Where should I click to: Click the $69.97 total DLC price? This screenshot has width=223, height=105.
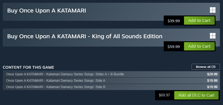tap(165, 95)
